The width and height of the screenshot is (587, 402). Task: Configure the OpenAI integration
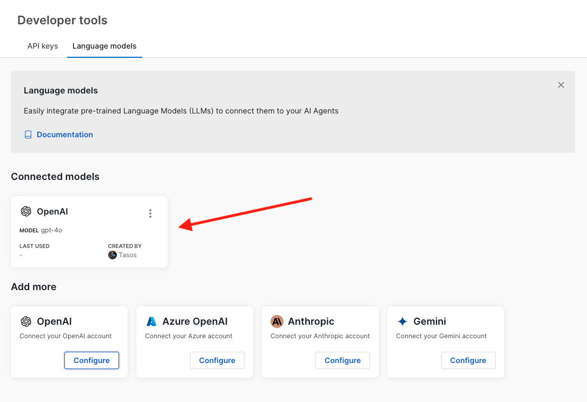[91, 360]
